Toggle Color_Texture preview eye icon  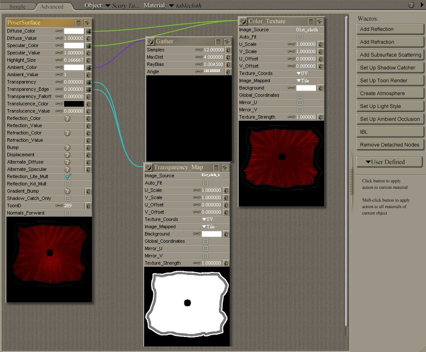[x=320, y=21]
